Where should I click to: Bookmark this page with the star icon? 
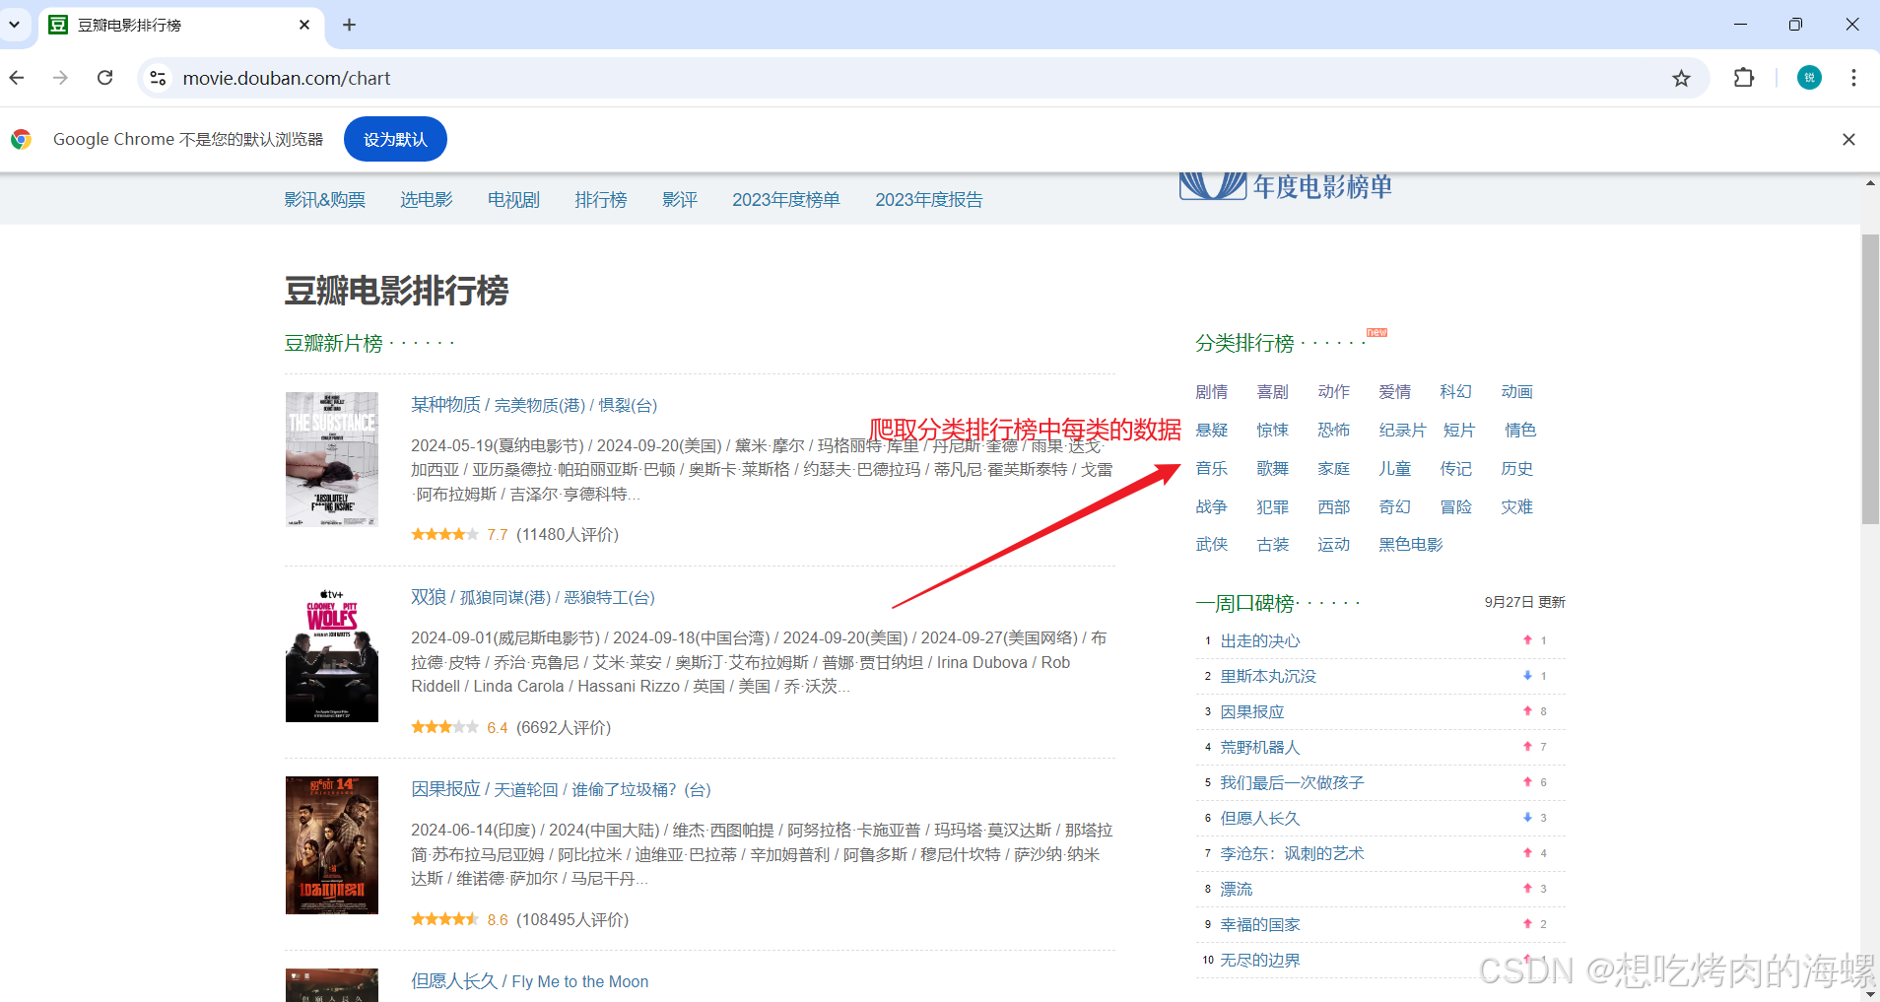(x=1681, y=78)
